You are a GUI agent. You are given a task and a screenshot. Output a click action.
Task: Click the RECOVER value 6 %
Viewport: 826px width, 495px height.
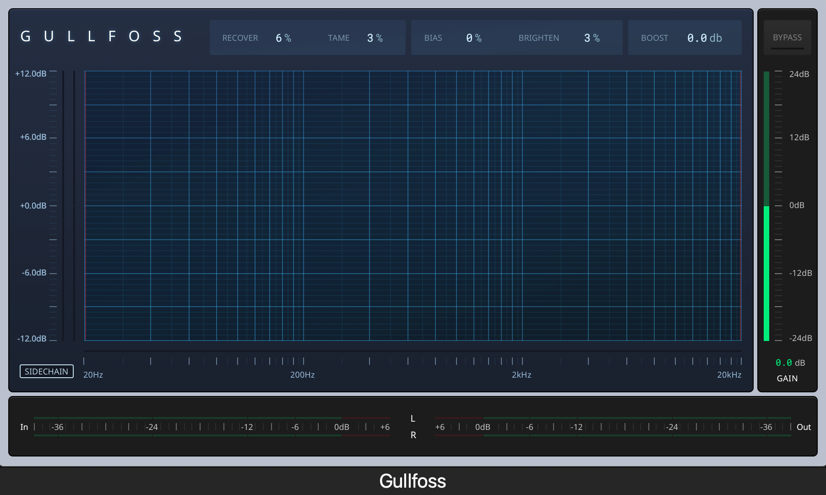point(283,38)
